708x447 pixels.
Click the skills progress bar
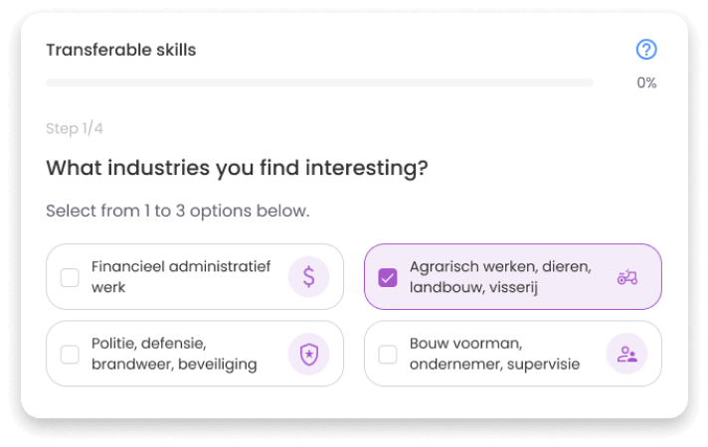point(319,82)
